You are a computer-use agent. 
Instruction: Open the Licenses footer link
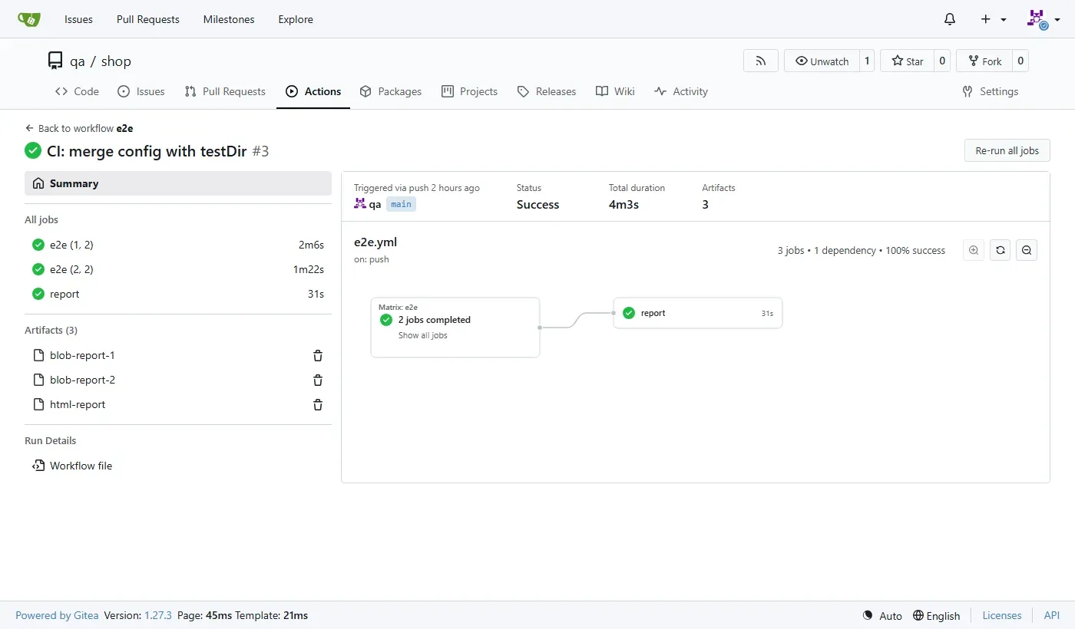tap(1002, 615)
